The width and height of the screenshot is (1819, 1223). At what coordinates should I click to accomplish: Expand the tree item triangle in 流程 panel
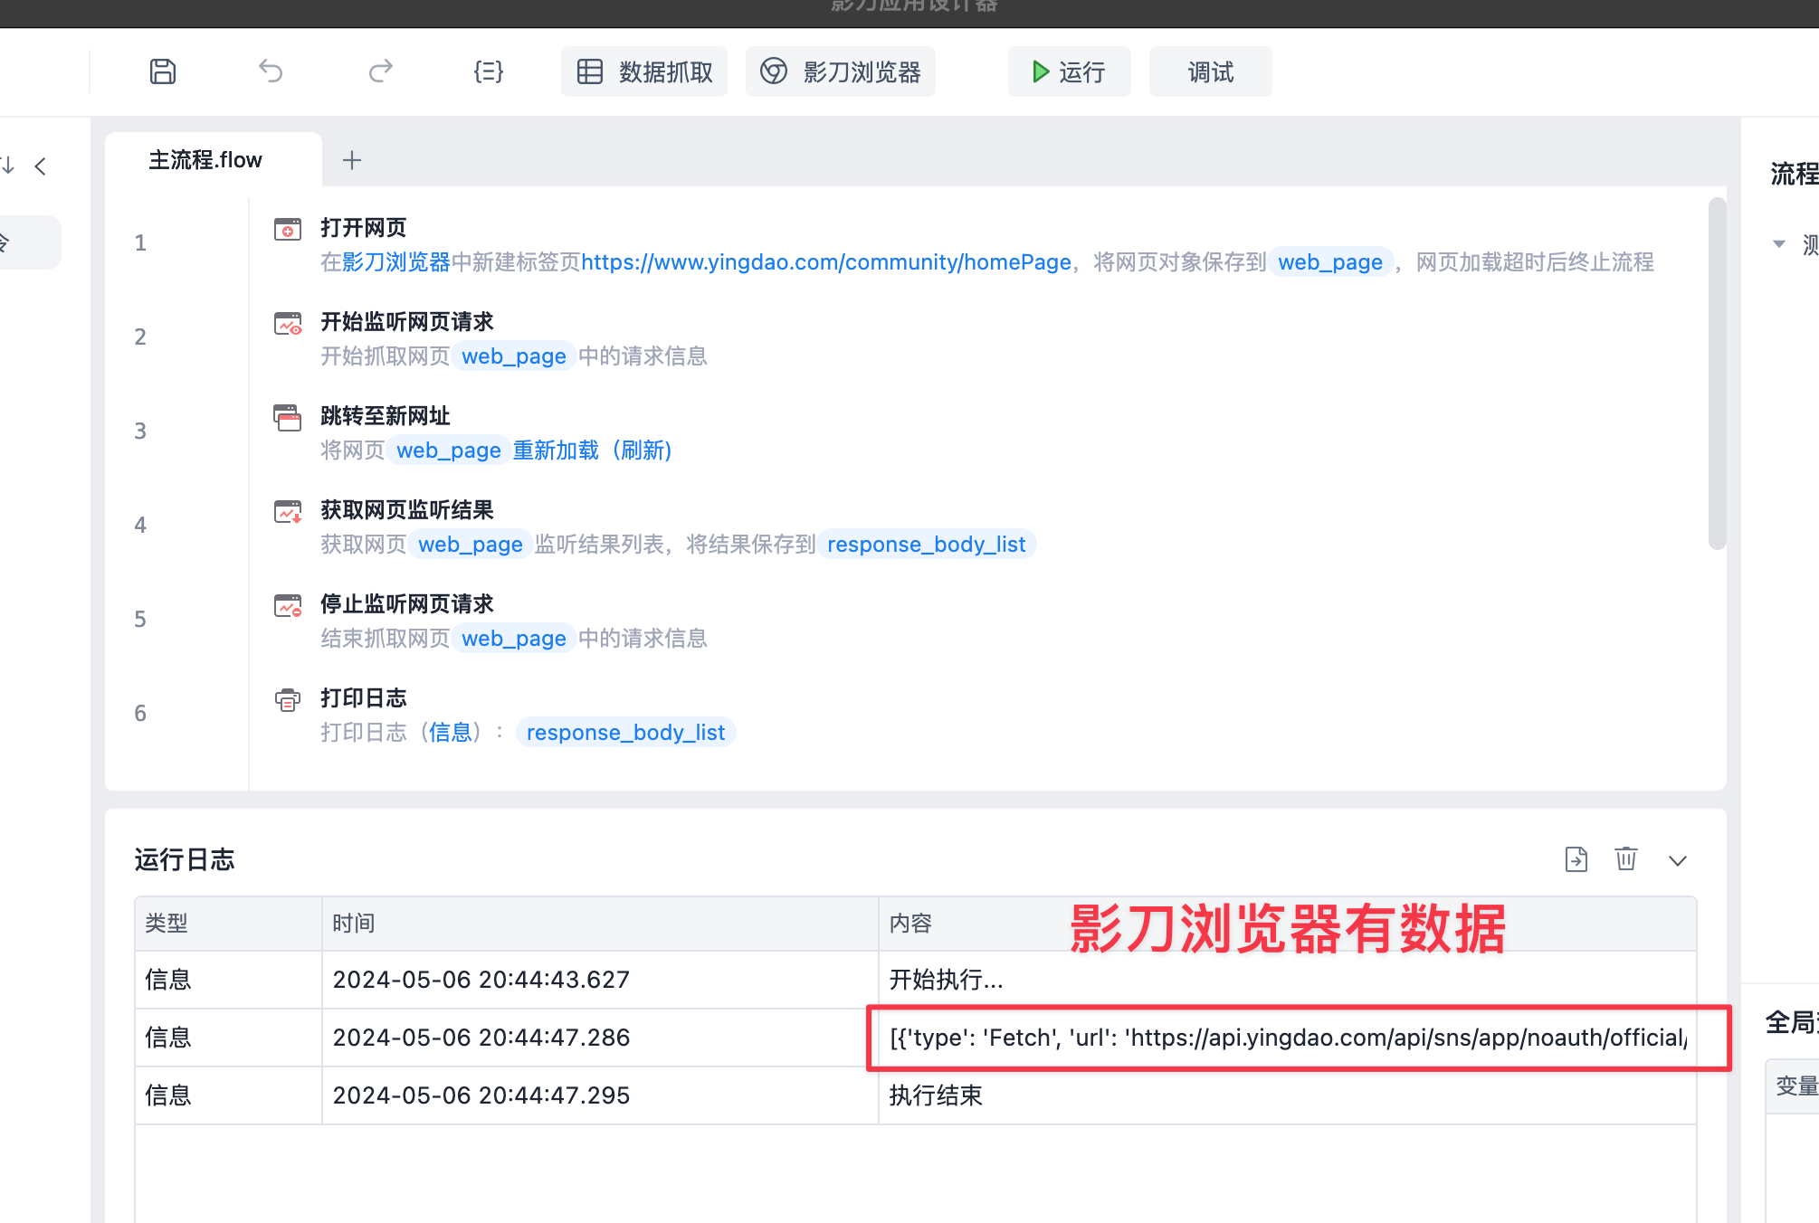coord(1779,243)
